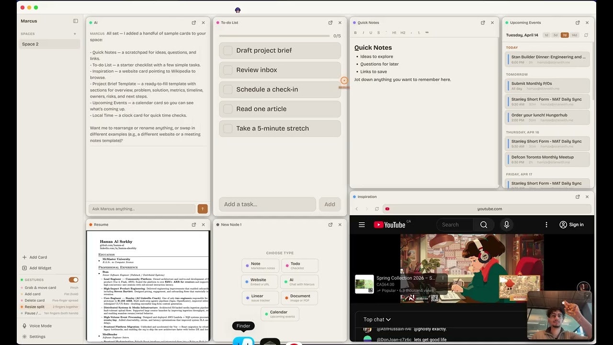Click the To-do List progress bar

[274, 36]
